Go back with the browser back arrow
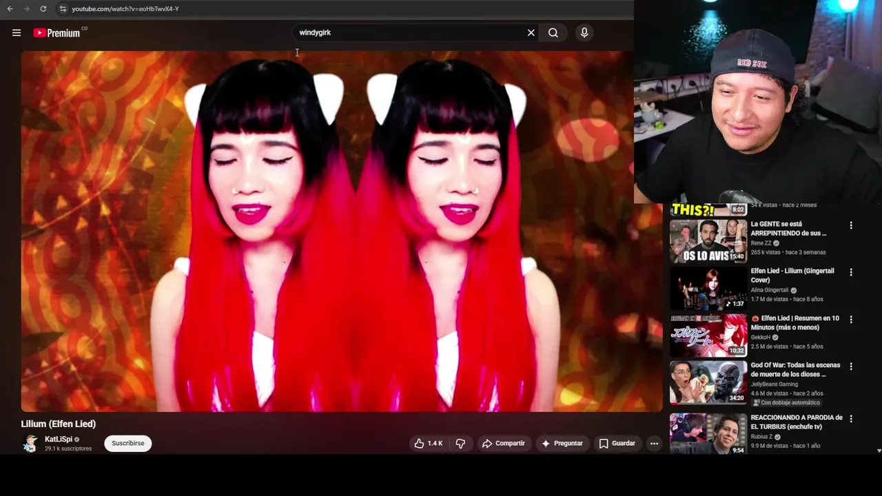The image size is (882, 496). pos(10,9)
